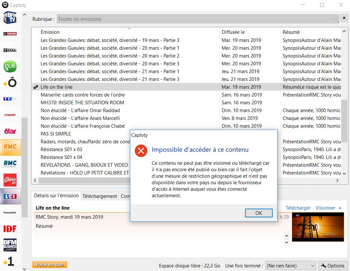Select the RMC Découverte channel
350x271 pixels.
click(10, 164)
